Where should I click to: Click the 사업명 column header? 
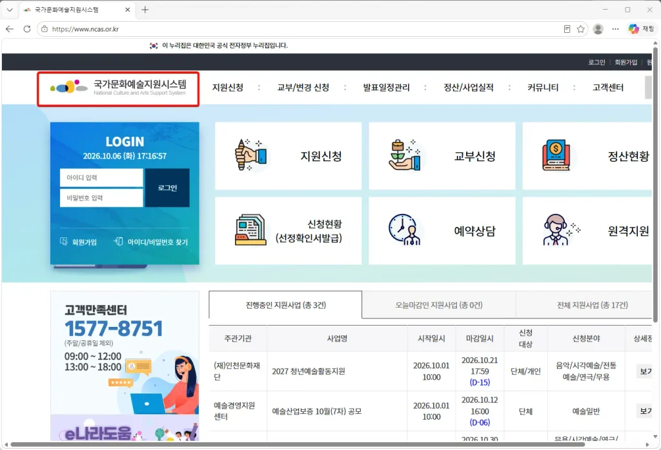pyautogui.click(x=337, y=338)
